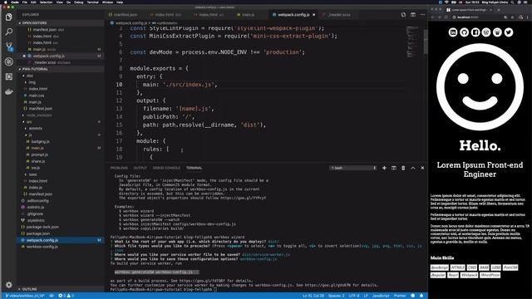
Task: Click the localhost address bar in browser
Action: (x=476, y=17)
